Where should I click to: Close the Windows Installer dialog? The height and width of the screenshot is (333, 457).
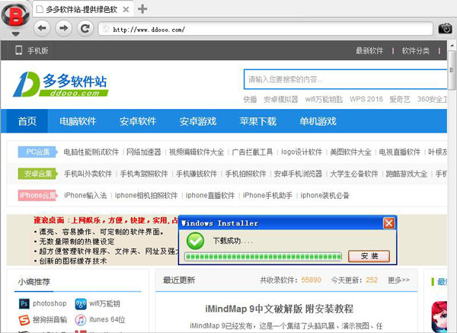pyautogui.click(x=388, y=223)
